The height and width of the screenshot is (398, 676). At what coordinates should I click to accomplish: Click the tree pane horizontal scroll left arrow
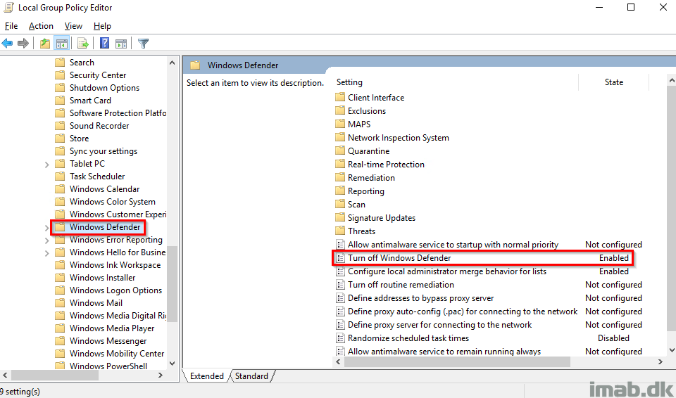[5, 375]
